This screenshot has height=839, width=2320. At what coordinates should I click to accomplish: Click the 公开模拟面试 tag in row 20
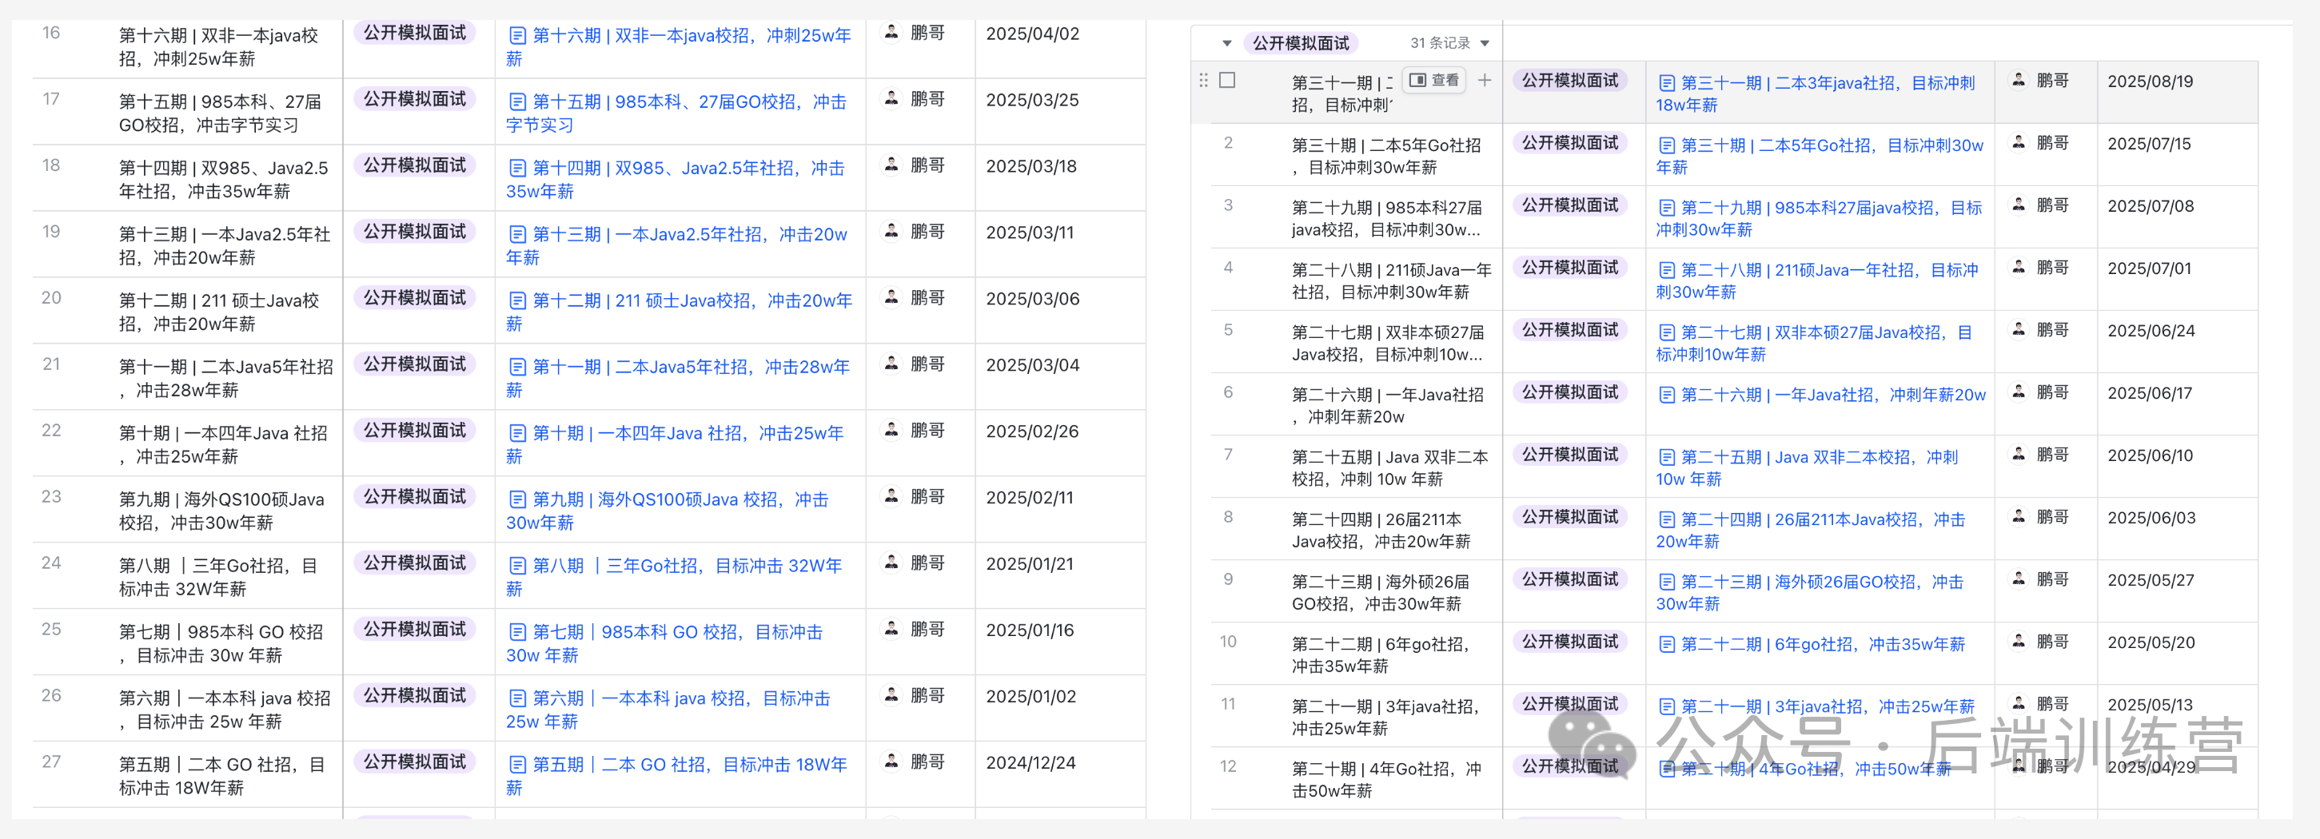point(414,298)
